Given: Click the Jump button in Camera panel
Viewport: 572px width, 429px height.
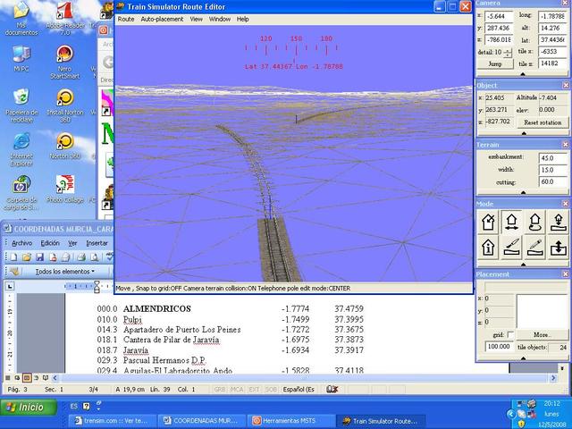Looking at the screenshot, I should click(494, 64).
